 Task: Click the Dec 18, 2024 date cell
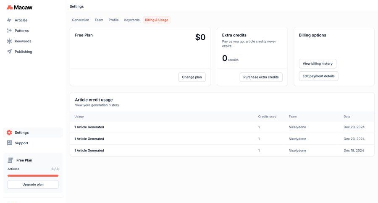pyautogui.click(x=354, y=151)
